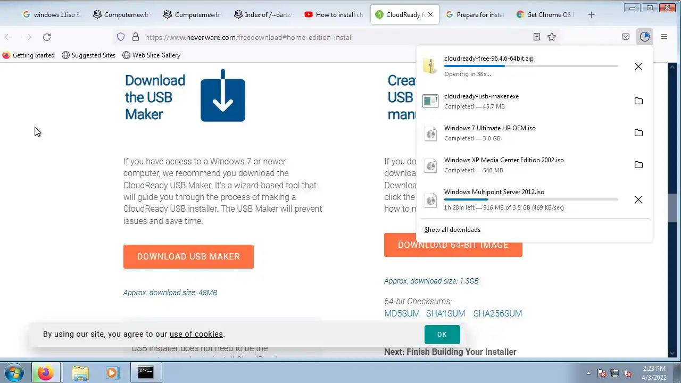681x383 pixels.
Task: Switch to the Index of /~dartz tab
Action: 262,15
